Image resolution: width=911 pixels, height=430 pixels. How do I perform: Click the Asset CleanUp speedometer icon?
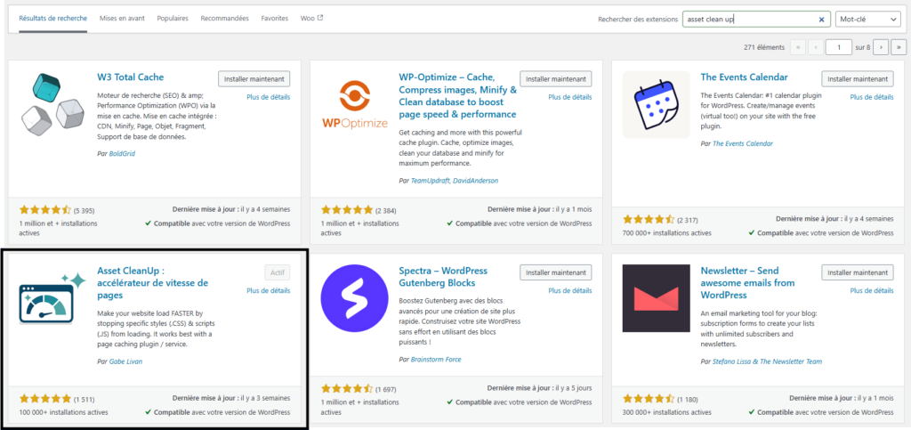coord(52,298)
